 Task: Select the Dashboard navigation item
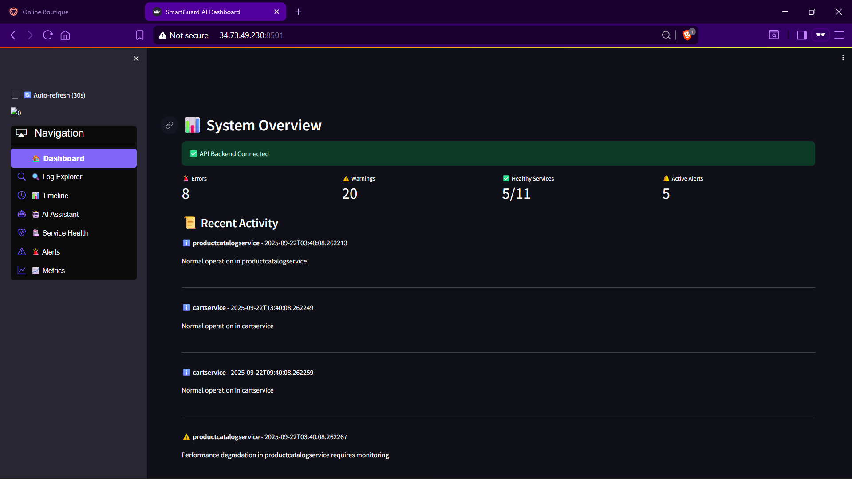tap(73, 158)
